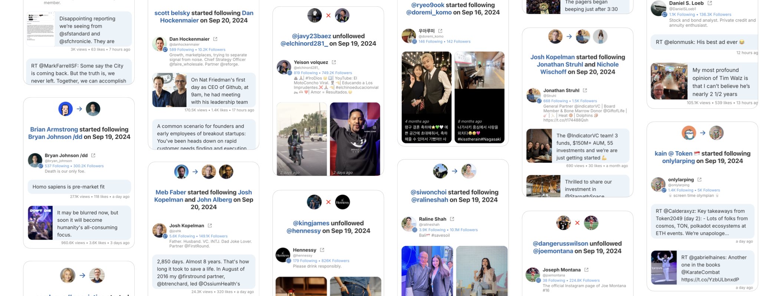779x296 pixels.
Task: Open Raline Shah external link icon
Action: [452, 219]
